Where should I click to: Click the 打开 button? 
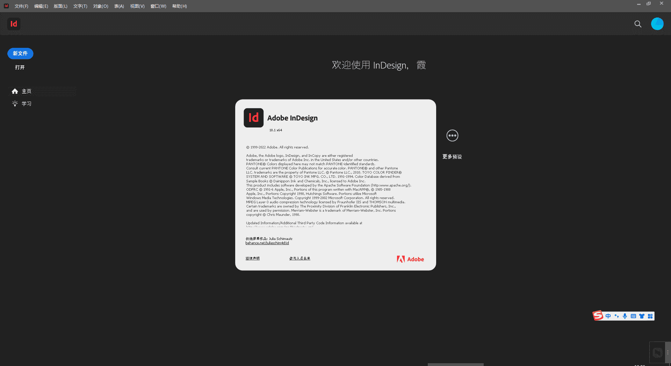point(20,67)
